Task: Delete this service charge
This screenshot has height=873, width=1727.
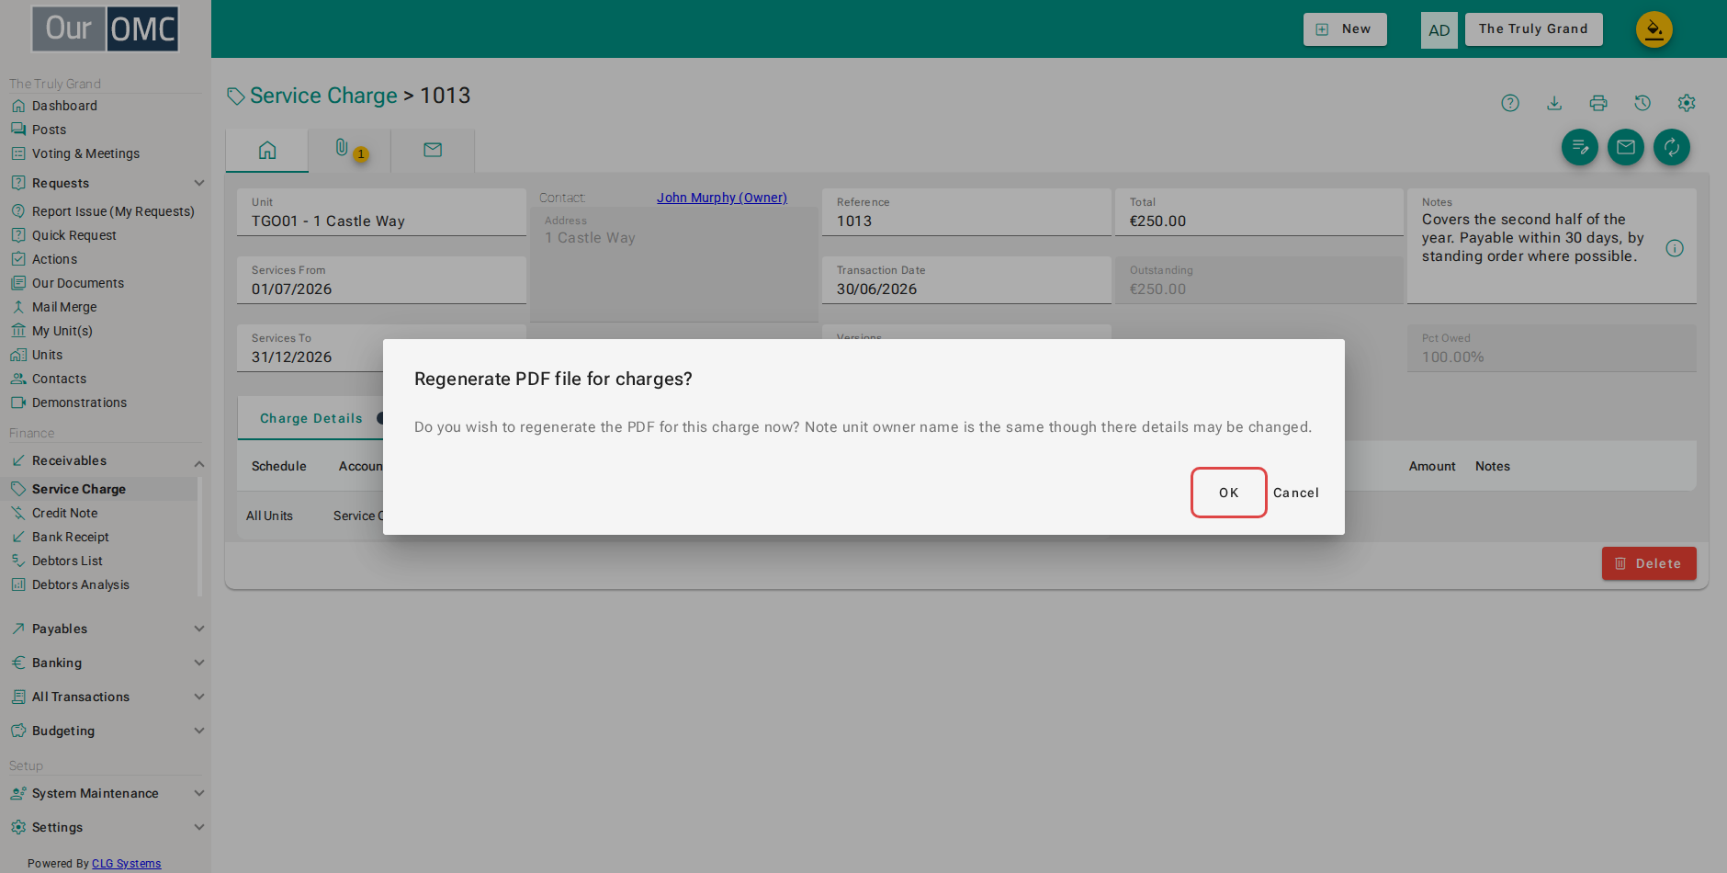Action: [x=1649, y=563]
